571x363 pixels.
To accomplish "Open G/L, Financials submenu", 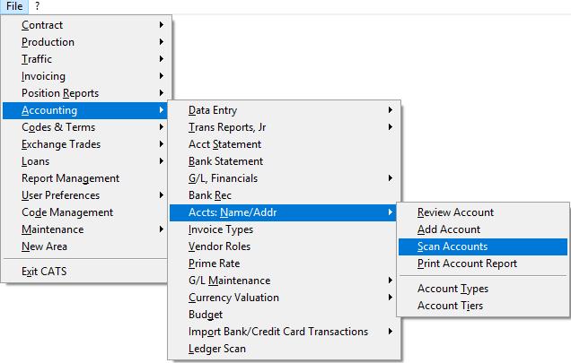I will (284, 178).
